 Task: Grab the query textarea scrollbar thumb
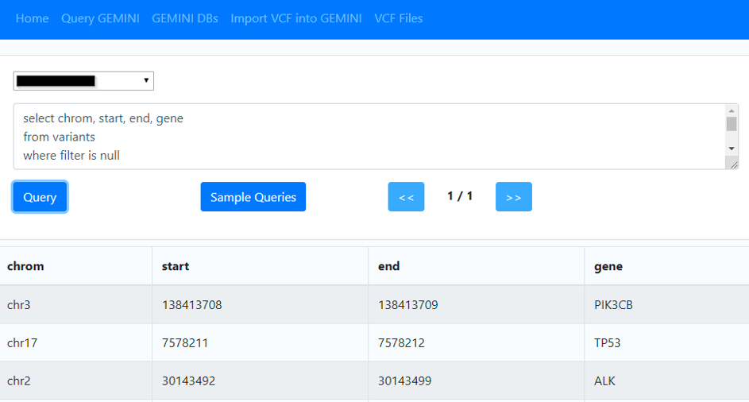(x=732, y=124)
